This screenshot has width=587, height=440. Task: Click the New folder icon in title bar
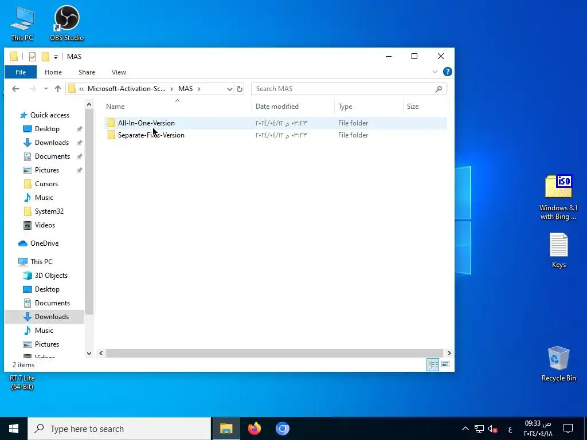point(45,57)
